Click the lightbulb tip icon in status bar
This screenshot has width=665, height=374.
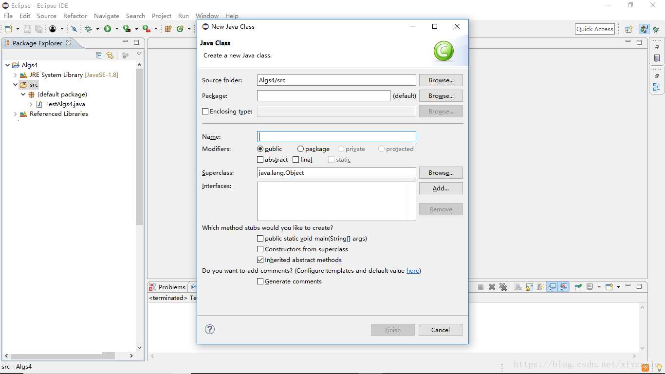coord(659,367)
